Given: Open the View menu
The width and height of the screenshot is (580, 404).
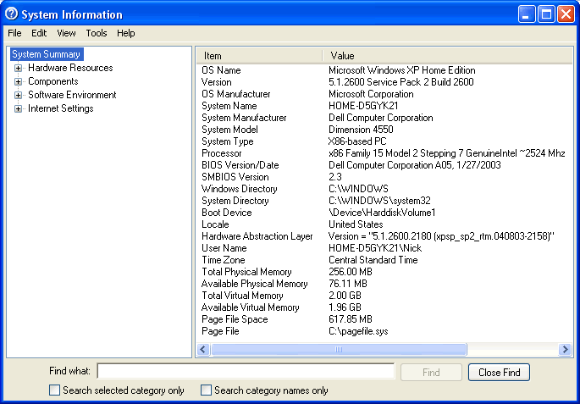Looking at the screenshot, I should (x=66, y=33).
